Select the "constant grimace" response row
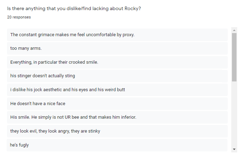The height and width of the screenshot is (158, 240). 117,35
